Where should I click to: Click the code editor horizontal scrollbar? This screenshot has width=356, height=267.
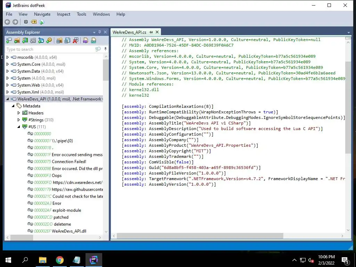click(x=200, y=236)
